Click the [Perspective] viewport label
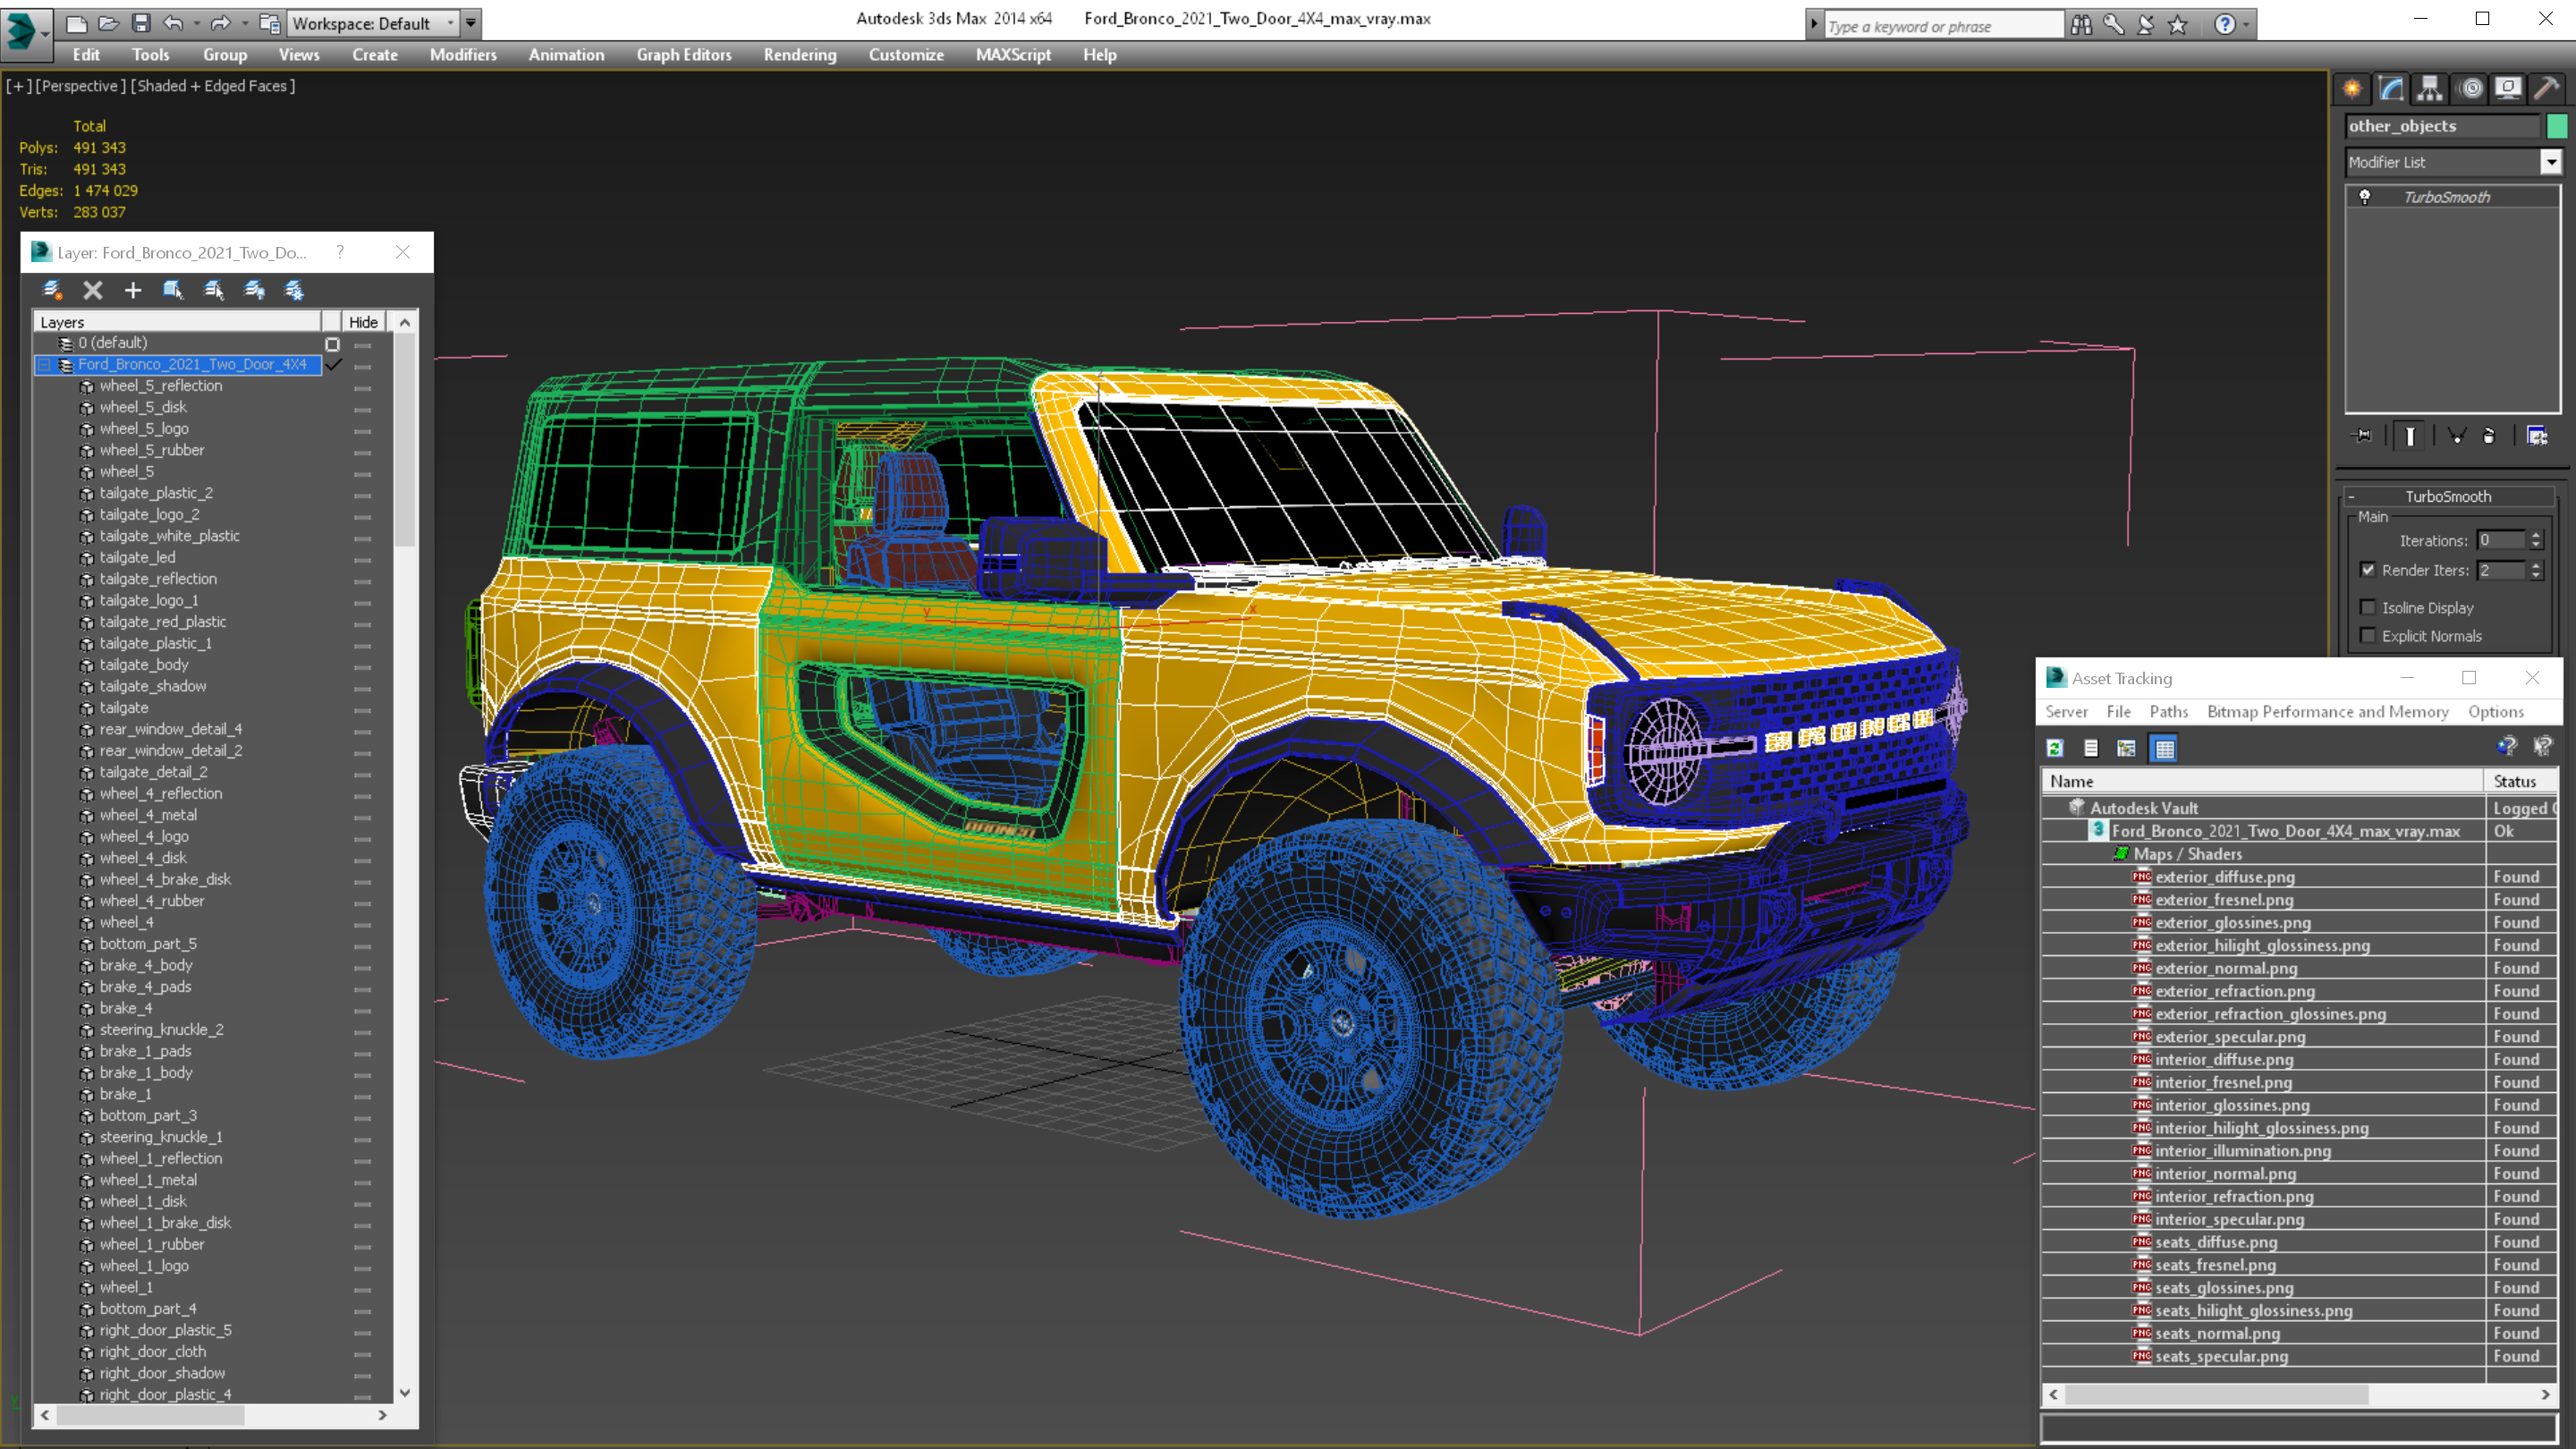This screenshot has height=1449, width=2576. 81,86
